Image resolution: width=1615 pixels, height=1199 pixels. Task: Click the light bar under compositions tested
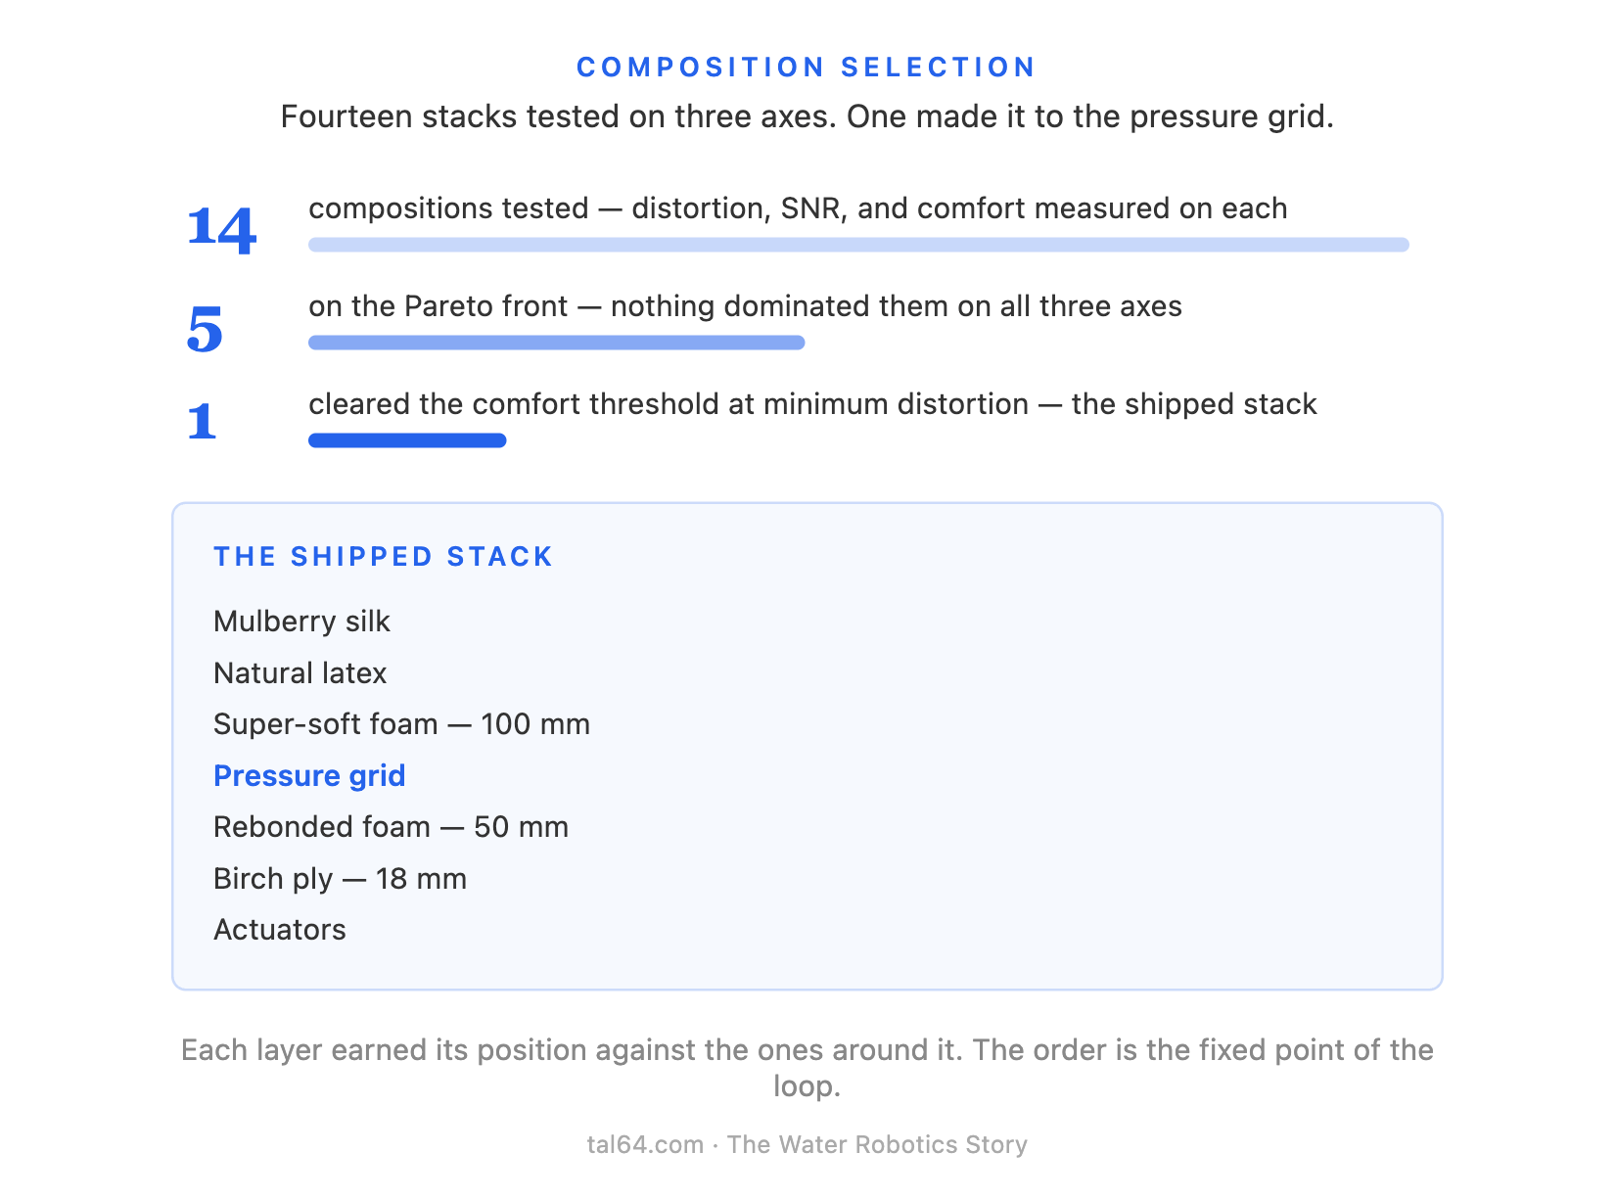(858, 245)
